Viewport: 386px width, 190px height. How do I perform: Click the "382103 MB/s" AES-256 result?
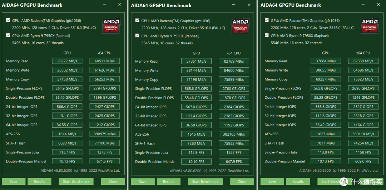tap(234, 134)
